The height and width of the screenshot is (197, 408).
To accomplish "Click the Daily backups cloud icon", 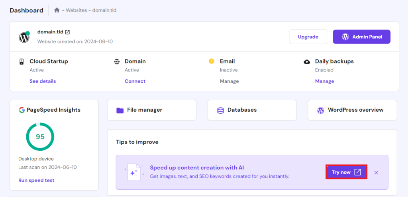I will pos(307,61).
